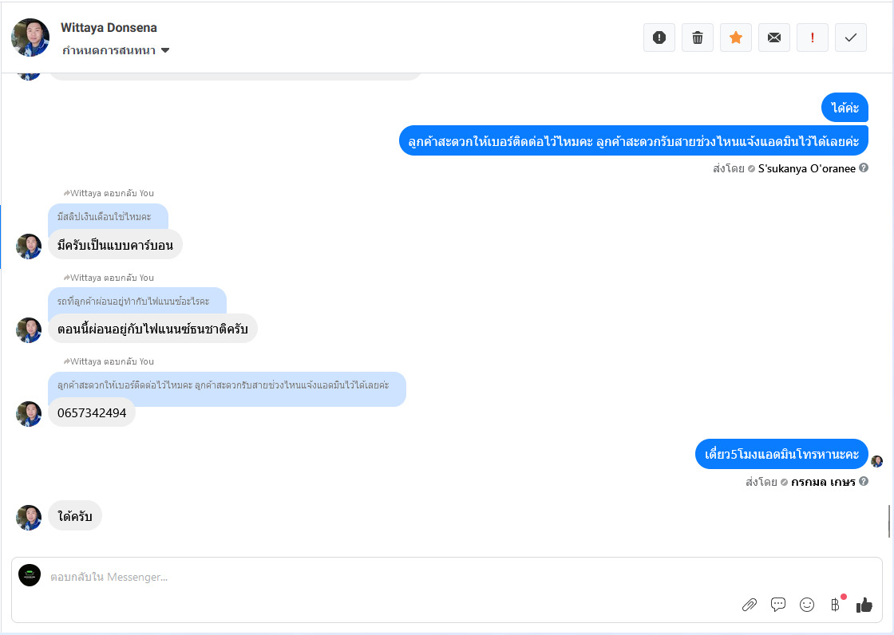Mark conversation as spam with exclamation circle icon
This screenshot has height=635, width=894.
(659, 37)
